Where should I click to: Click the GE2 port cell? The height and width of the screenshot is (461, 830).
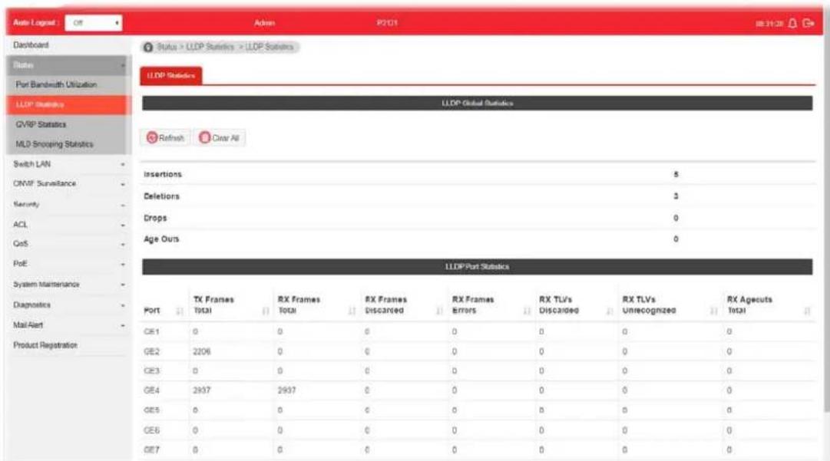point(151,351)
